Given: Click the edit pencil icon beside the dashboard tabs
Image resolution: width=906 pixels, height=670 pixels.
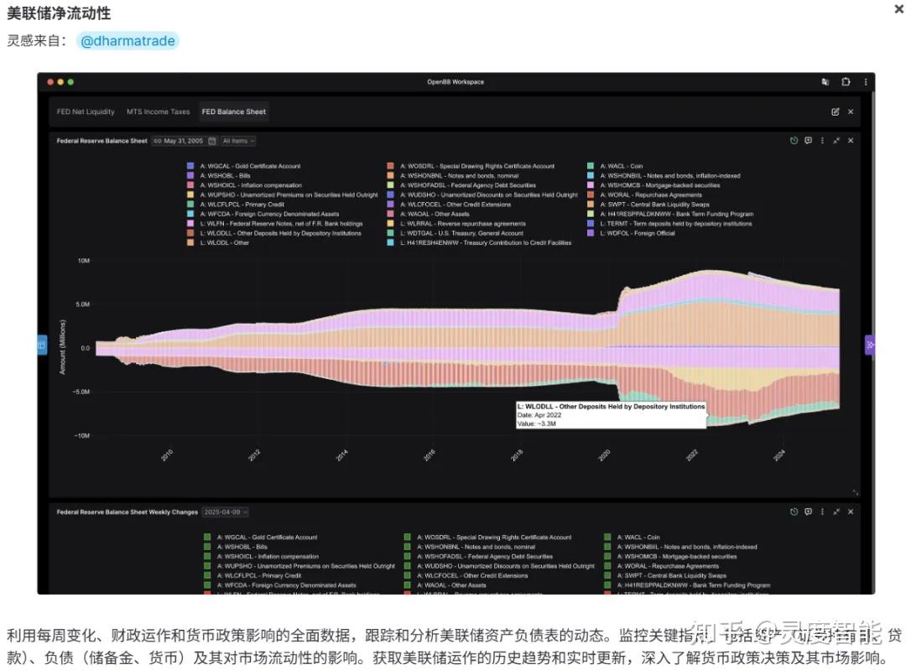Looking at the screenshot, I should point(836,111).
